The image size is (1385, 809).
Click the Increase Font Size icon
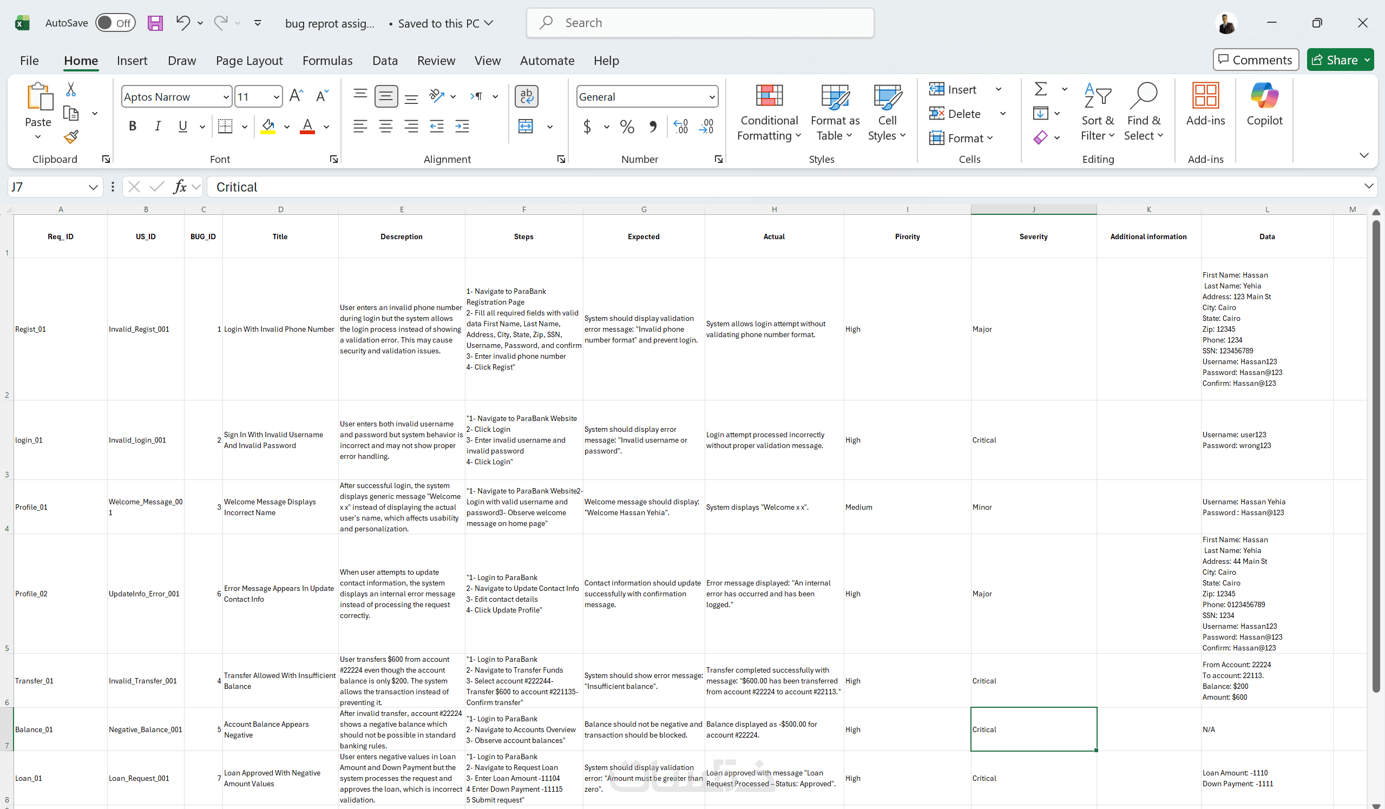click(296, 96)
